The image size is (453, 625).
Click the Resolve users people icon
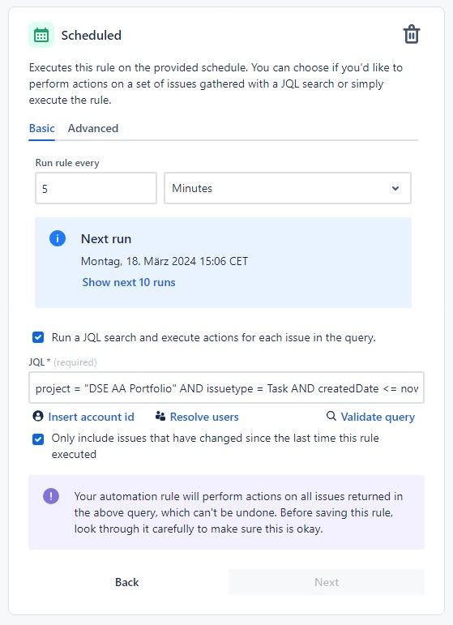[160, 417]
